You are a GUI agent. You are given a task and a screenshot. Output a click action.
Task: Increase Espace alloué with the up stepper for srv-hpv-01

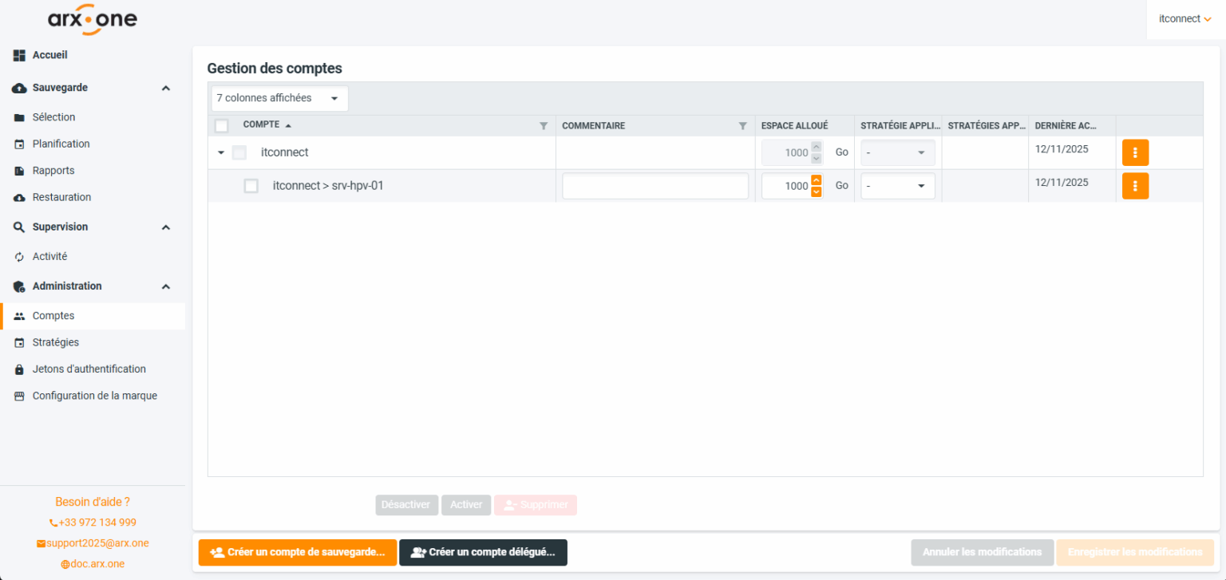816,180
